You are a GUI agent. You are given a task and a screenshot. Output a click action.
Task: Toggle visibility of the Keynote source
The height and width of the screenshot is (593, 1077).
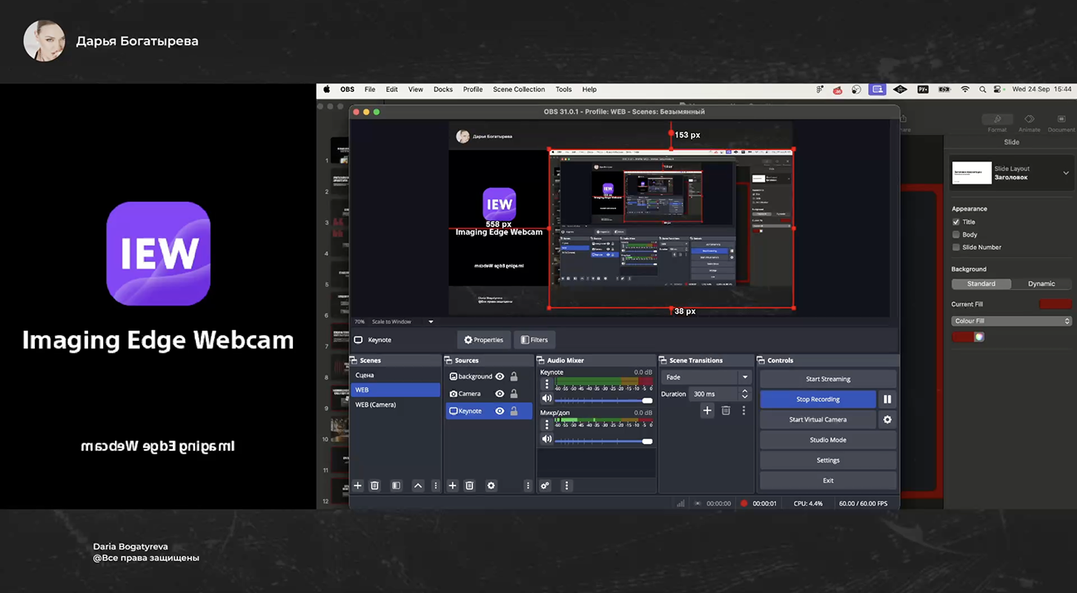(x=500, y=411)
